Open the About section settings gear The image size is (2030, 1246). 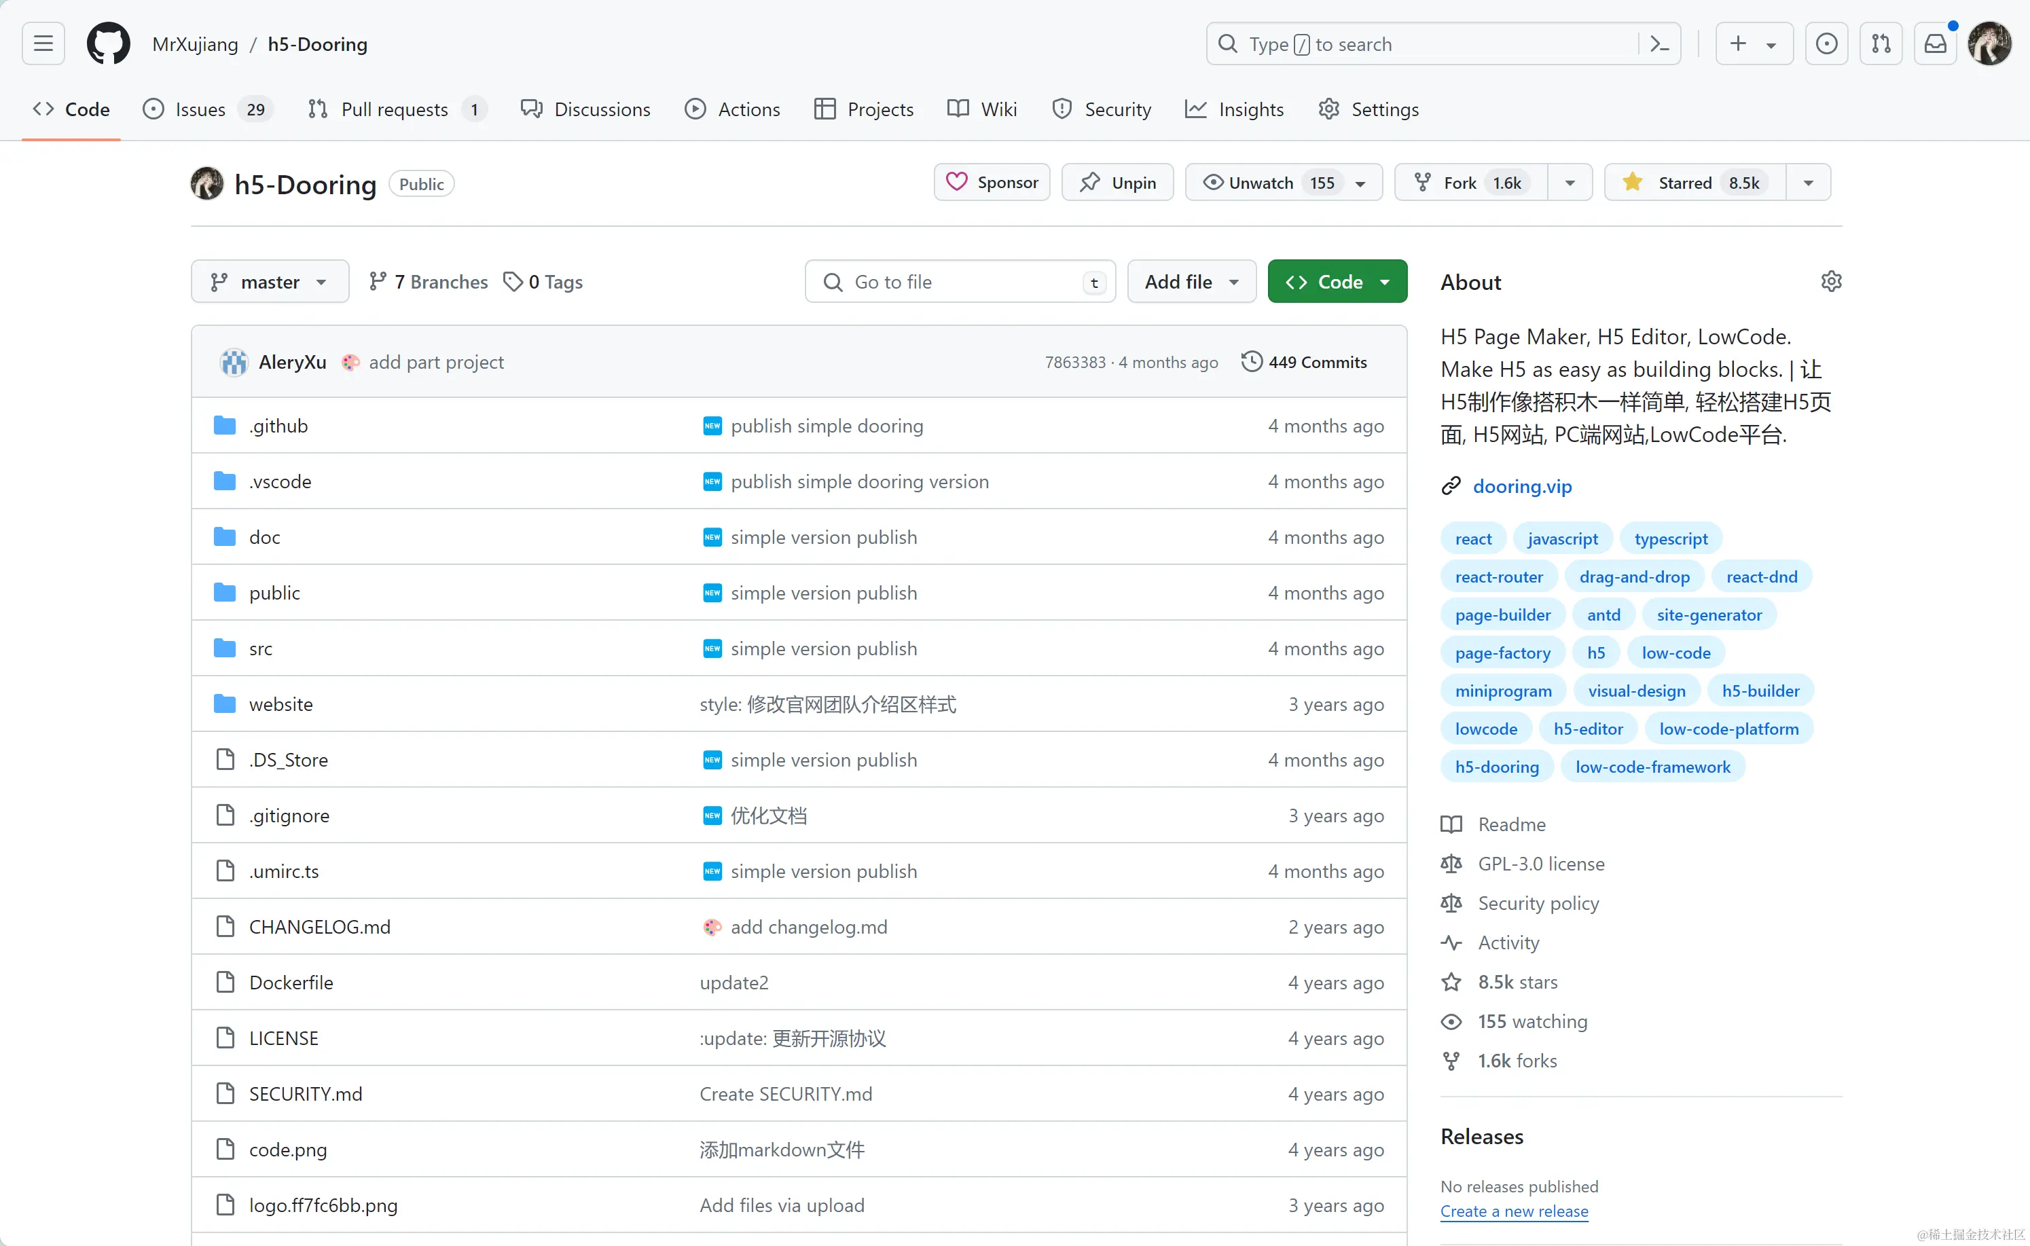click(1830, 282)
